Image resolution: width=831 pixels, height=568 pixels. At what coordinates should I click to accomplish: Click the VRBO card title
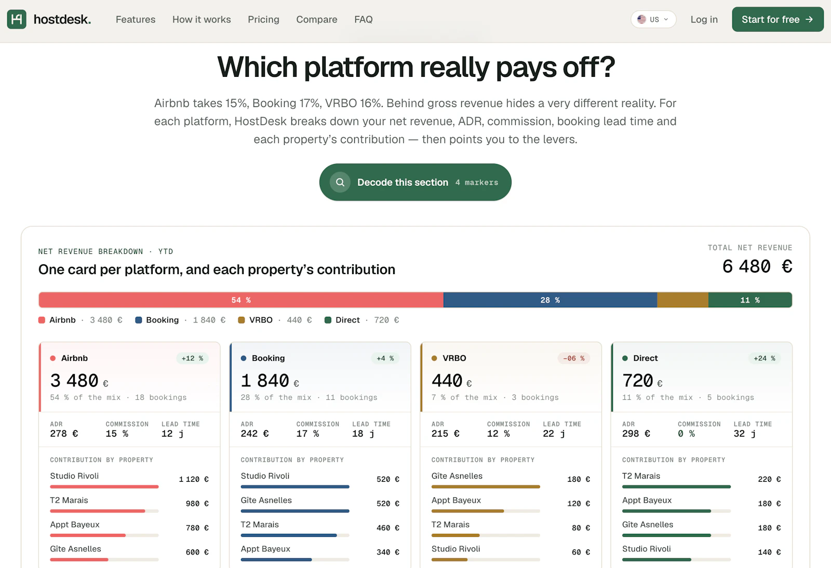[454, 358]
